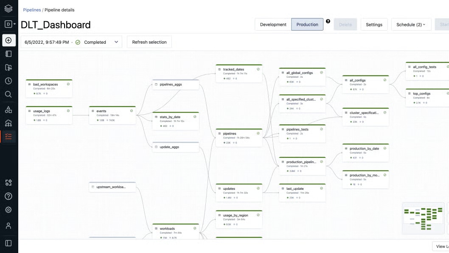This screenshot has height=253, width=449.
Task: Click the stats_by_date node
Action: click(176, 121)
